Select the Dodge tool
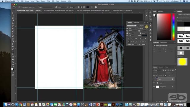This screenshot has width=190, height=107. [x=13, y=46]
